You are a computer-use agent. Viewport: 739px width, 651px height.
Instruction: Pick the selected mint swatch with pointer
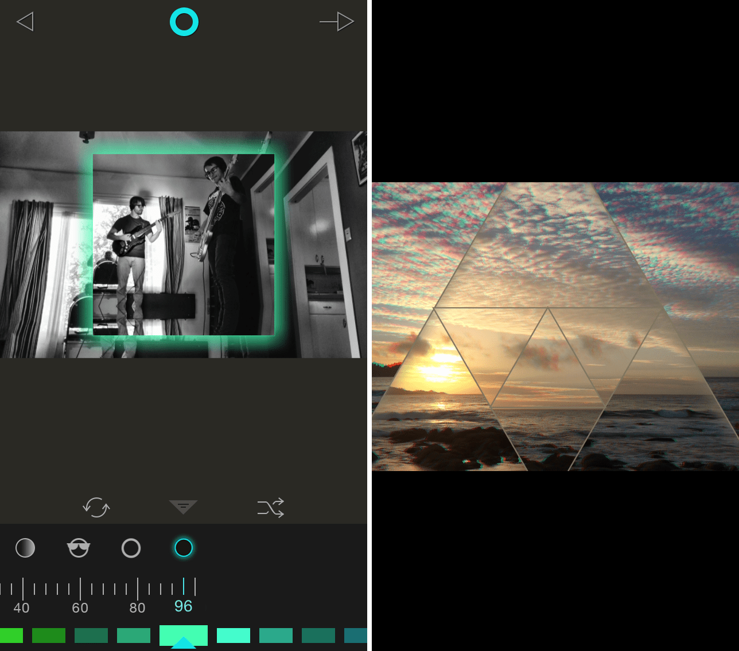click(184, 636)
